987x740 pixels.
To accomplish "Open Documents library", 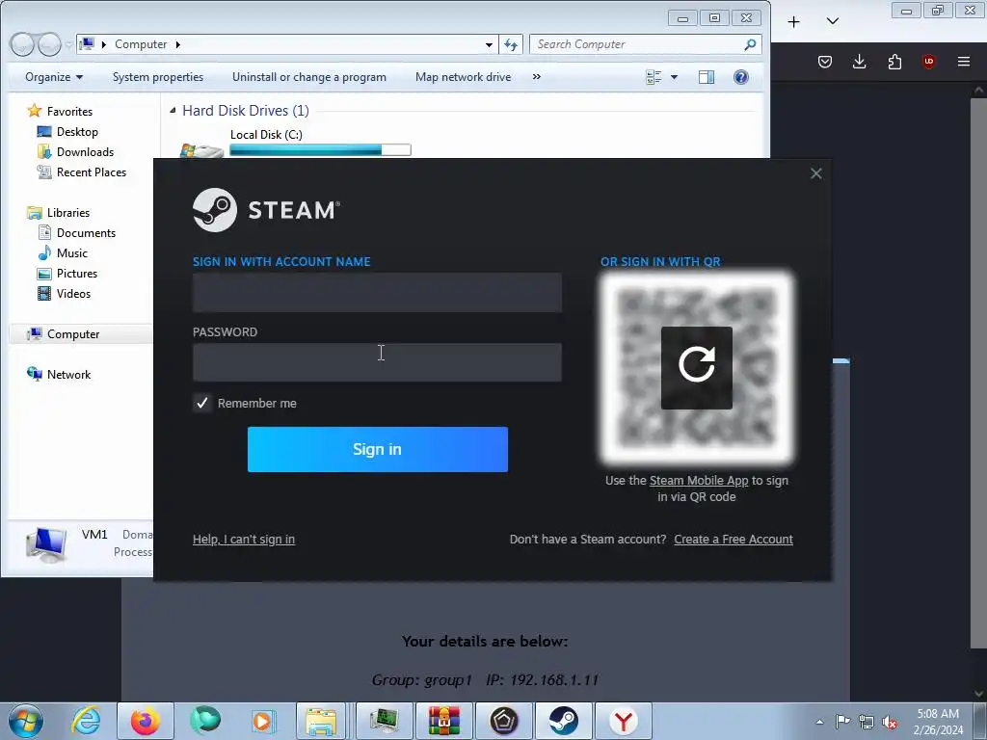I will point(86,233).
